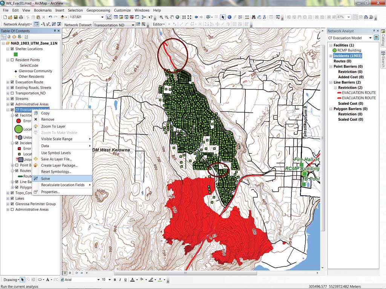Open Network Analyst panel properties icon
386x289 pixels.
pos(376,38)
